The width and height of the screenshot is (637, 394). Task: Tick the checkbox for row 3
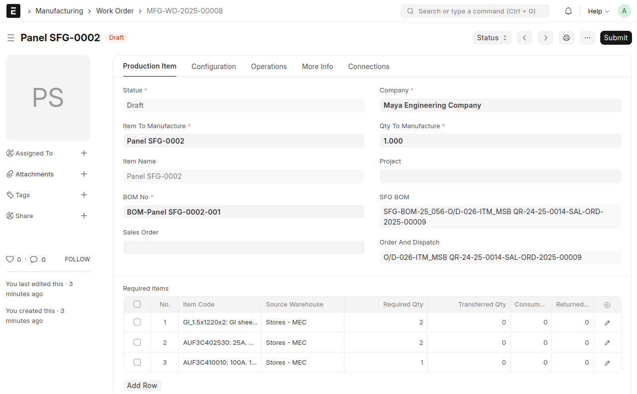[x=137, y=362]
